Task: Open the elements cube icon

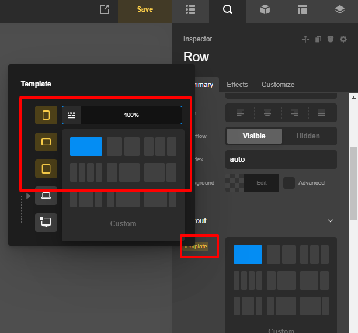Action: click(x=265, y=9)
